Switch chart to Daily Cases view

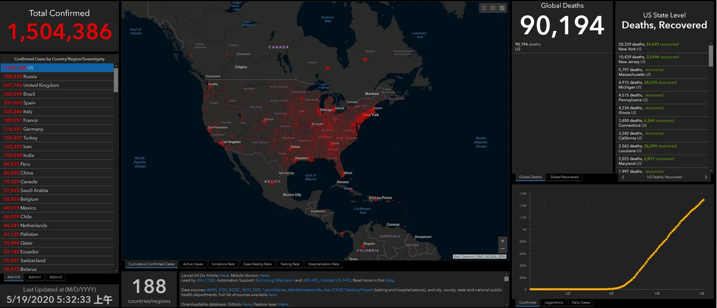pos(580,302)
